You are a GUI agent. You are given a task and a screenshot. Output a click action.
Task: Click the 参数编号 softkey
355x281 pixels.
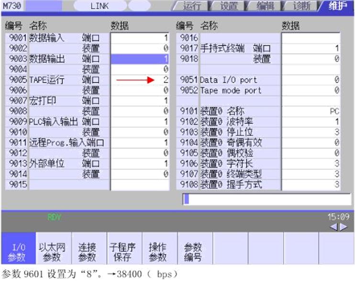tap(195, 248)
